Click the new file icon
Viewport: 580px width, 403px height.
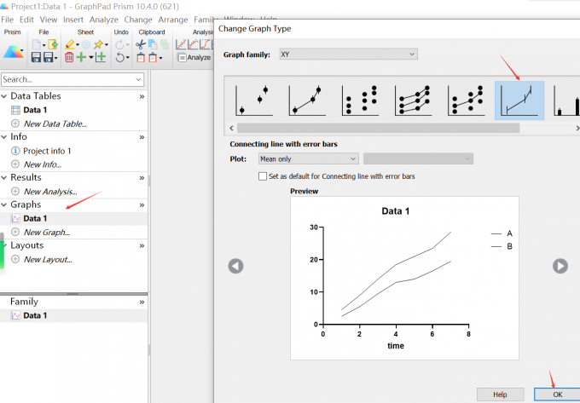36,44
